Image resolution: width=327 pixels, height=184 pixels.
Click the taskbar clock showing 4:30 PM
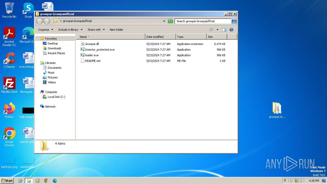coord(314,181)
